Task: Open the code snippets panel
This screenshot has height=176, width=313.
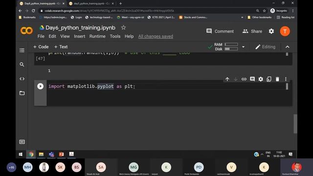Action: point(22,79)
